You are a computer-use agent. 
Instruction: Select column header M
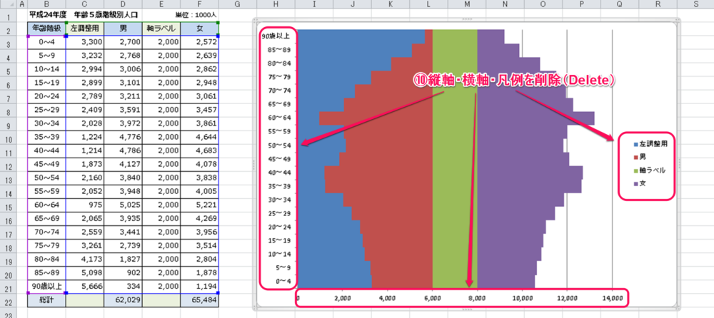point(466,4)
